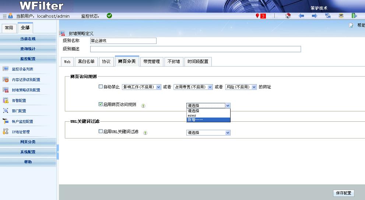Click the 保存配置 button
The height and width of the screenshot is (200, 365).
click(344, 193)
